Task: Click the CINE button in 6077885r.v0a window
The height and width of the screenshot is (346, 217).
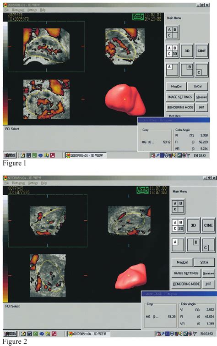Action: [208, 225]
